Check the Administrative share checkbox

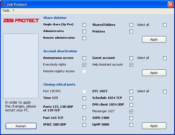[x=84, y=31]
